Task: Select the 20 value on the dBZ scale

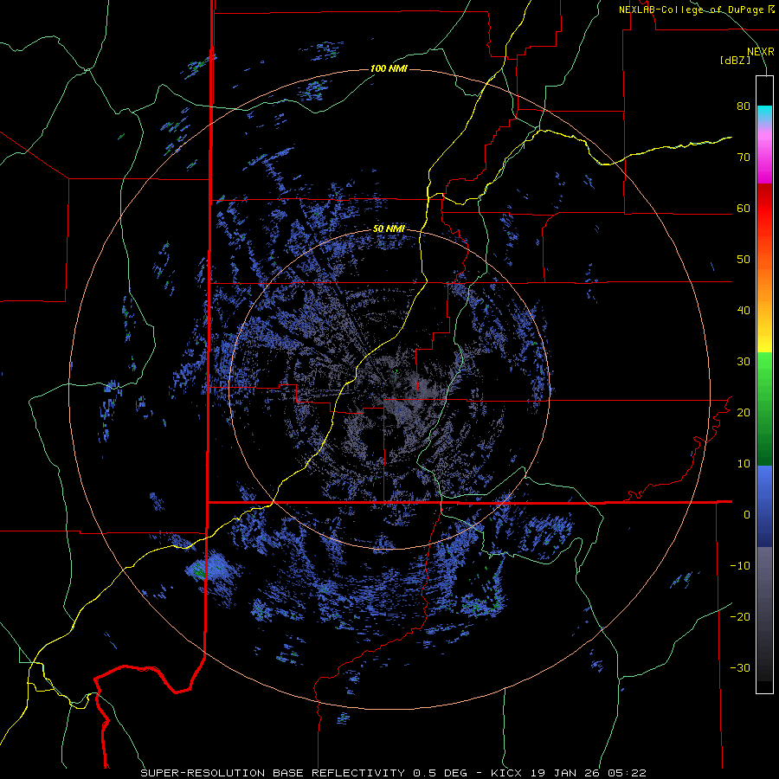Action: (x=744, y=412)
